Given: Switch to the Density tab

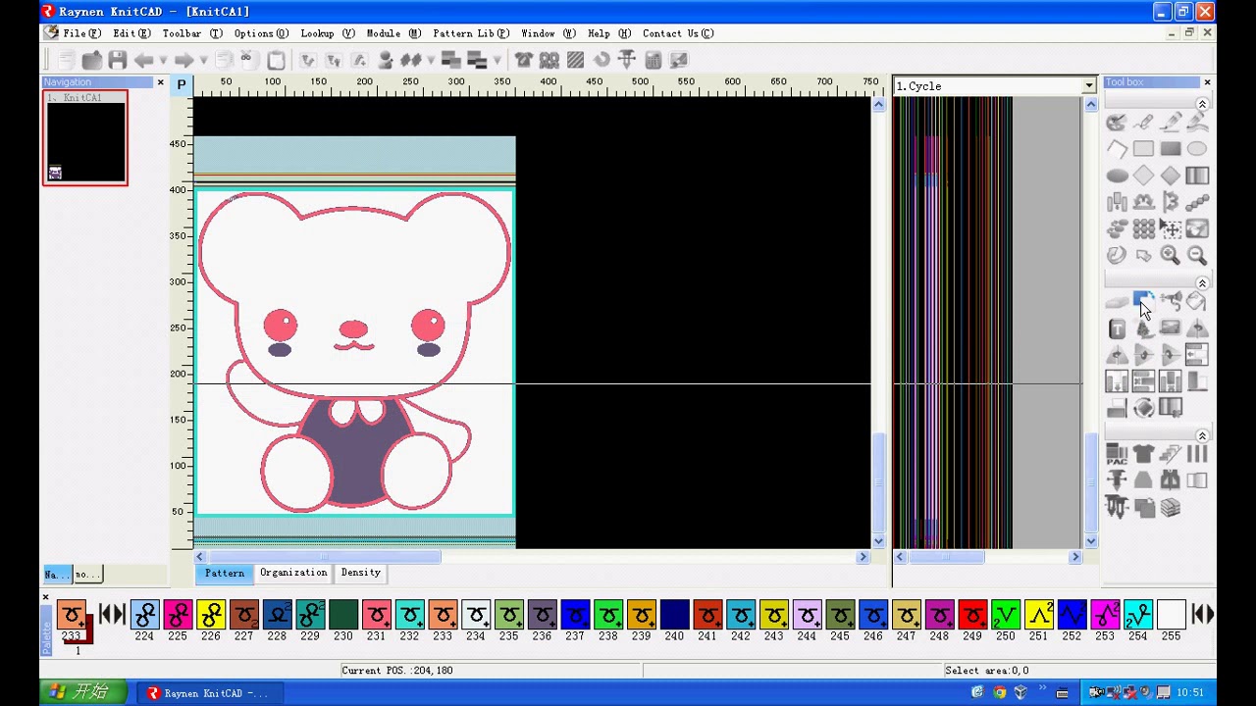Looking at the screenshot, I should [x=360, y=573].
